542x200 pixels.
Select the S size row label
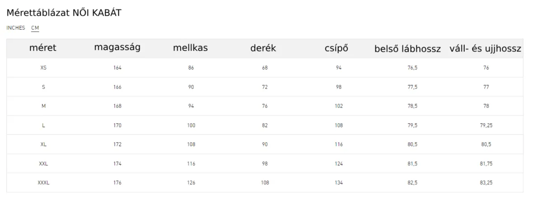[x=43, y=87]
